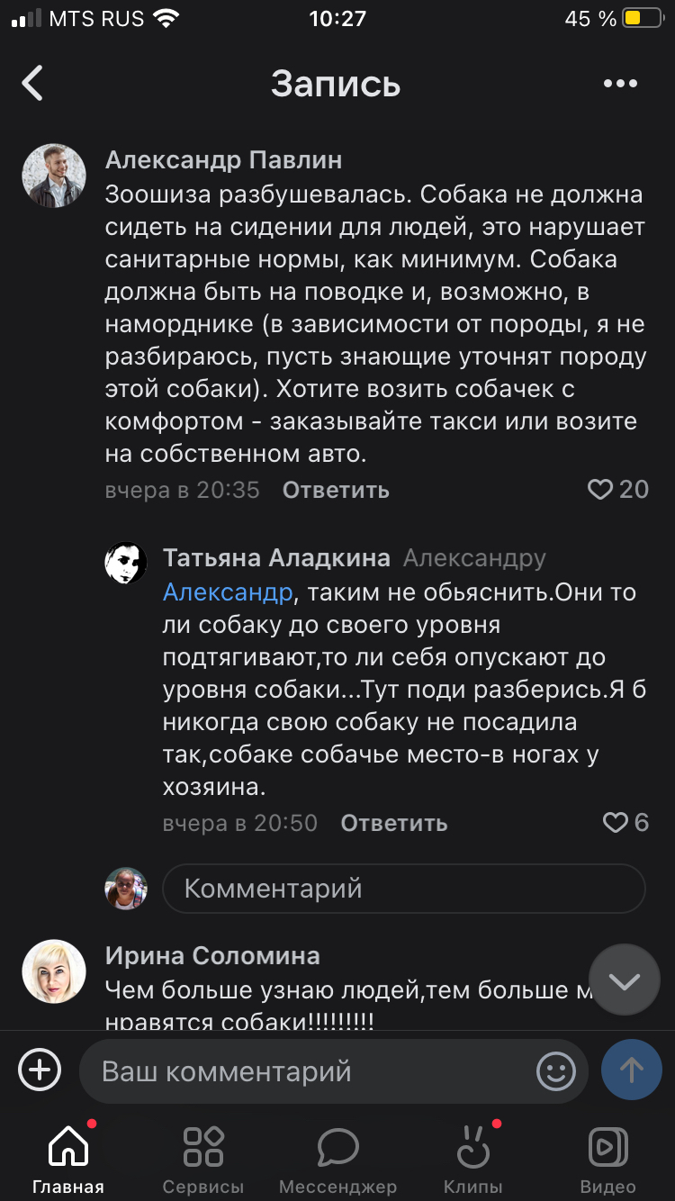Tap the scroll-down chevron button
675x1201 pixels.
pyautogui.click(x=624, y=980)
